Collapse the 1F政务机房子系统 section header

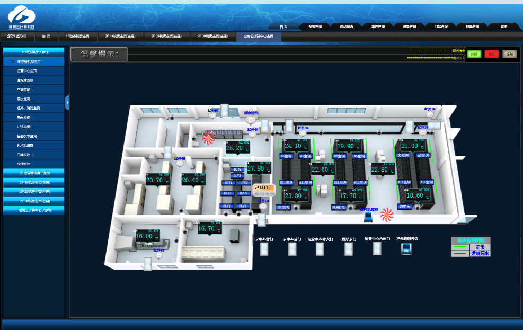click(34, 52)
